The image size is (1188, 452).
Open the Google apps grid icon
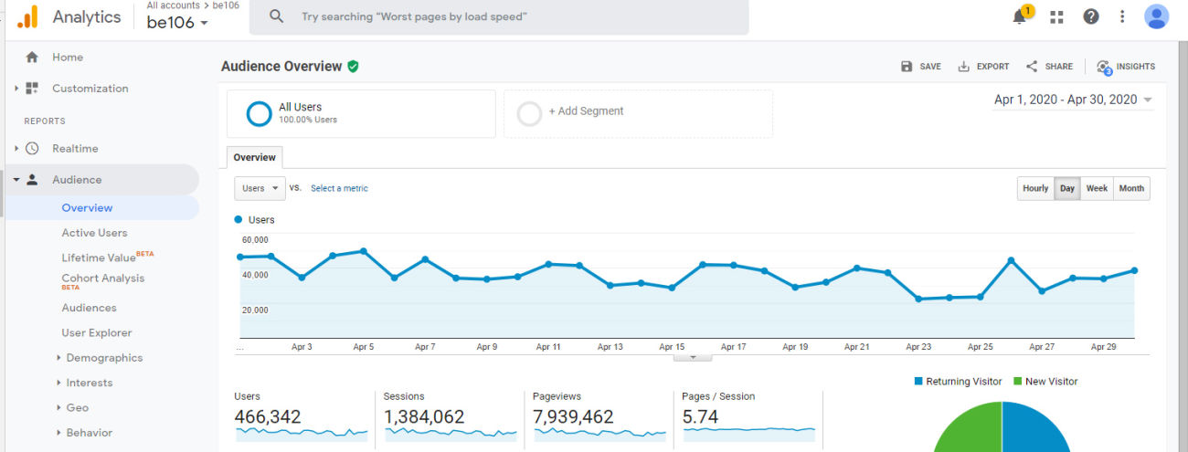(x=1056, y=16)
